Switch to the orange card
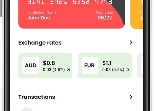This screenshot has height=111, width=154. click(x=137, y=15)
